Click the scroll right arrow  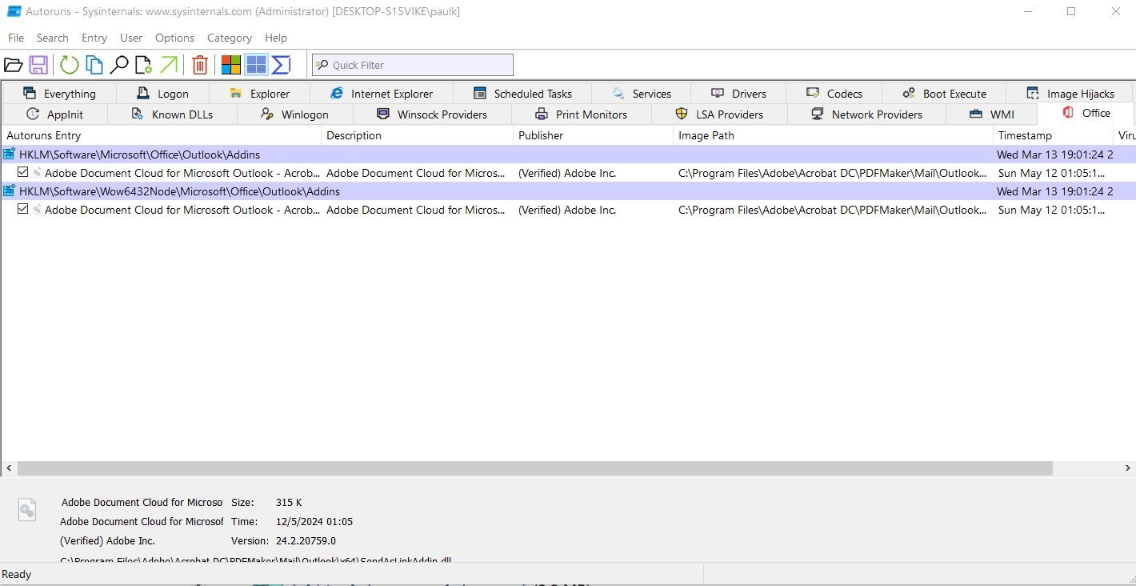click(x=1128, y=468)
